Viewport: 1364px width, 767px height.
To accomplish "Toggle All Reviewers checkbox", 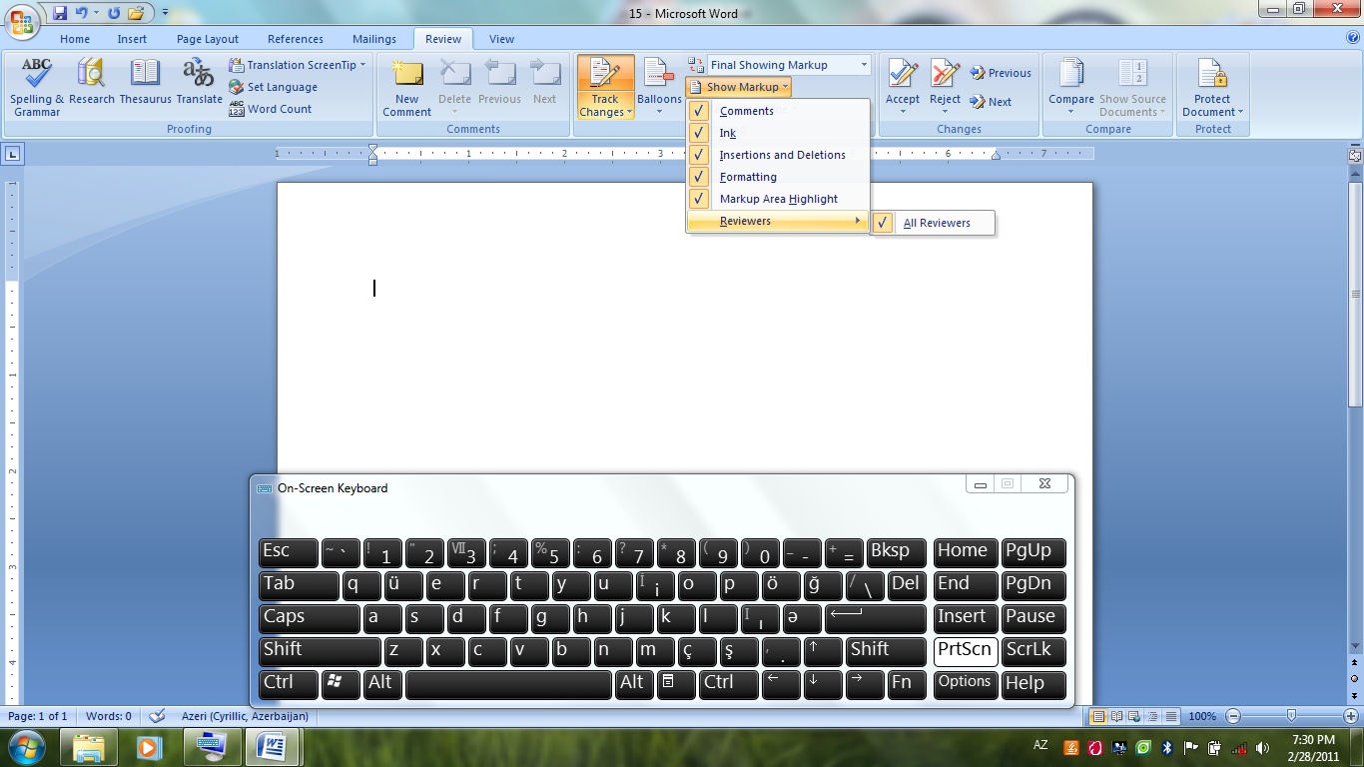I will coord(933,223).
